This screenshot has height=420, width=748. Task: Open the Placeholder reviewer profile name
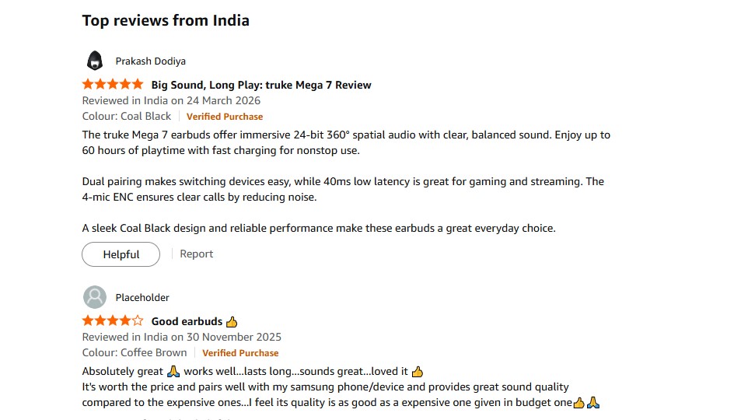click(142, 297)
